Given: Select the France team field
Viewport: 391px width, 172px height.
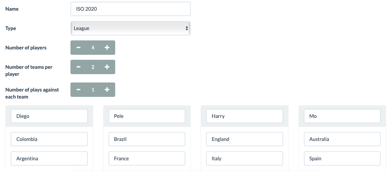Looking at the screenshot, I should (147, 159).
